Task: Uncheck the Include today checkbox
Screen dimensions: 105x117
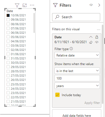Action: point(57,95)
